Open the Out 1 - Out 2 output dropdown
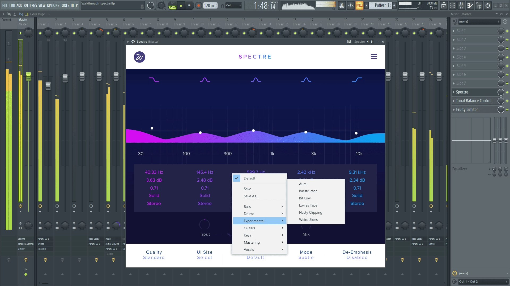The image size is (510, 286). pyautogui.click(x=483, y=281)
